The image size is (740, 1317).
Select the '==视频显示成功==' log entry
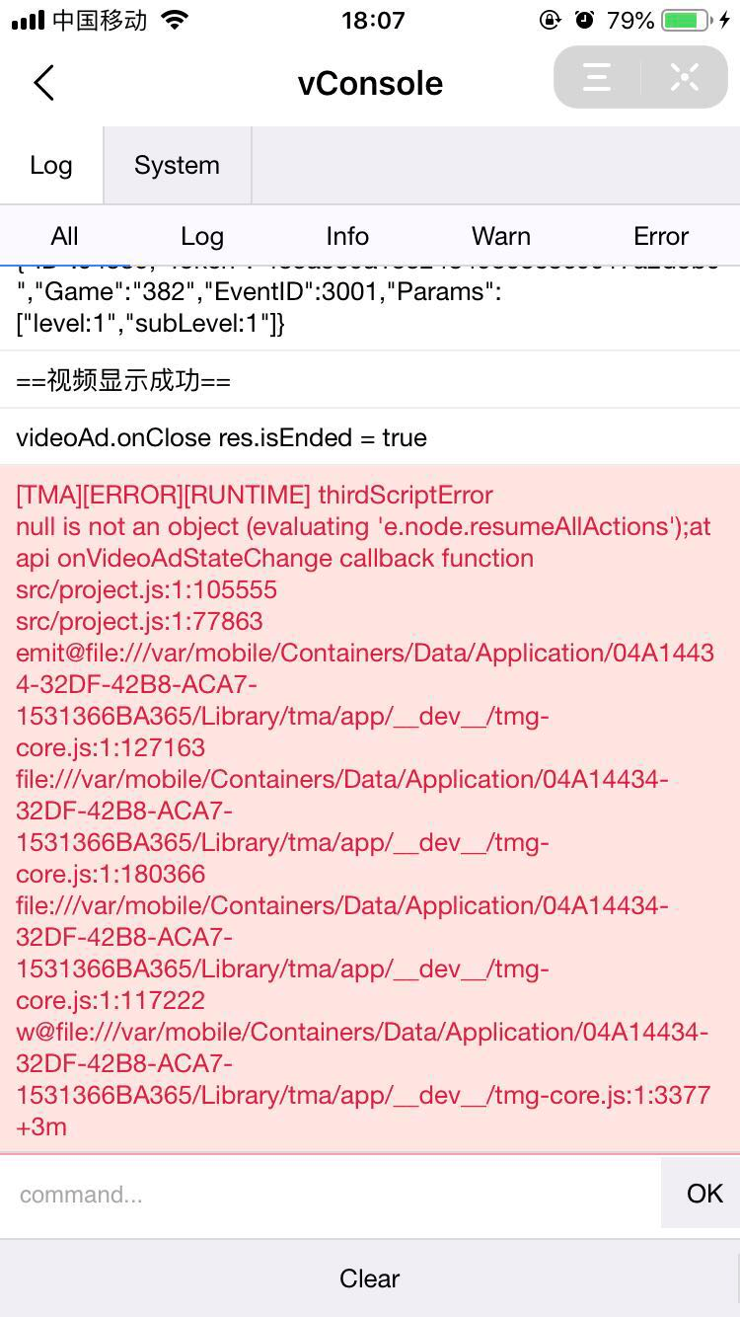(x=123, y=380)
